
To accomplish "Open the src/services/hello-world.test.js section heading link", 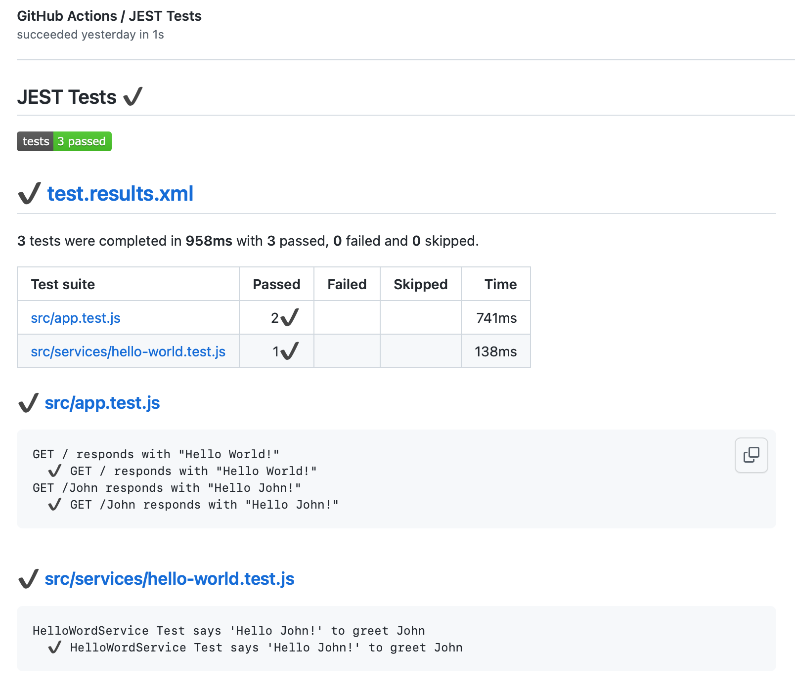I will (x=170, y=579).
